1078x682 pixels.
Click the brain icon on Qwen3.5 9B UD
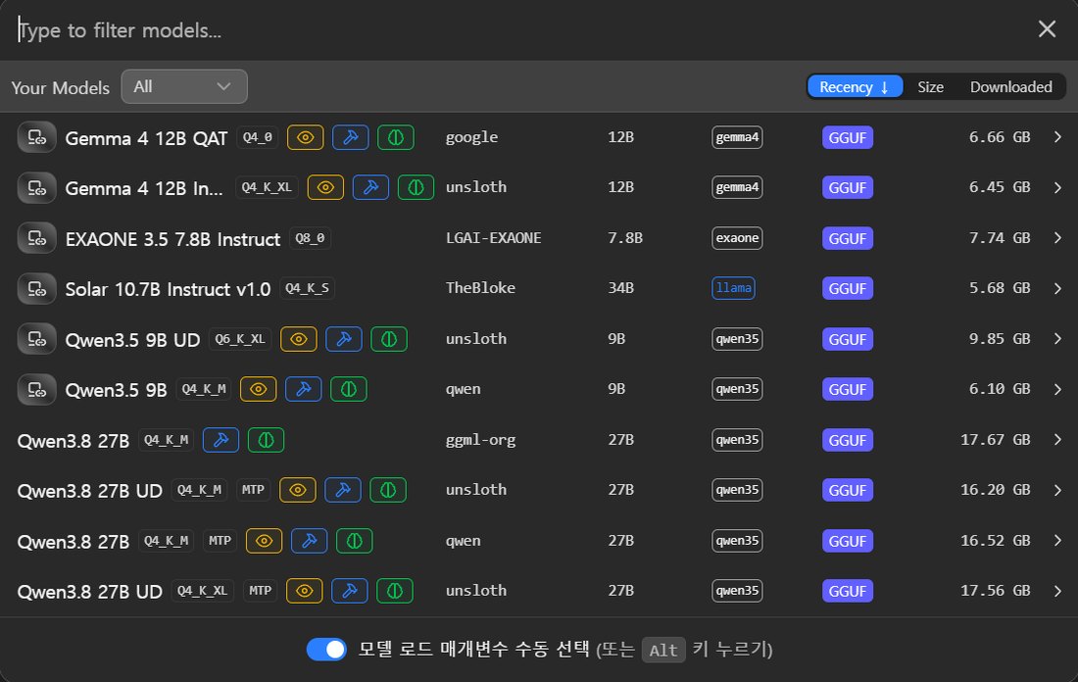pos(389,339)
